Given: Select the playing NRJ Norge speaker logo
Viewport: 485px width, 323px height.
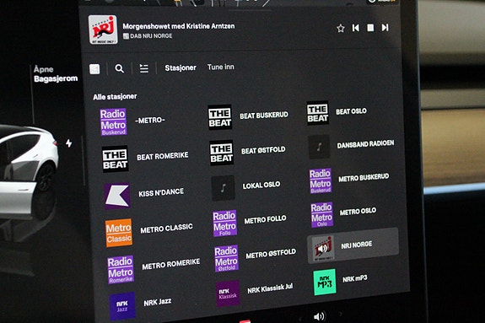Looking at the screenshot, I should coord(323,248).
